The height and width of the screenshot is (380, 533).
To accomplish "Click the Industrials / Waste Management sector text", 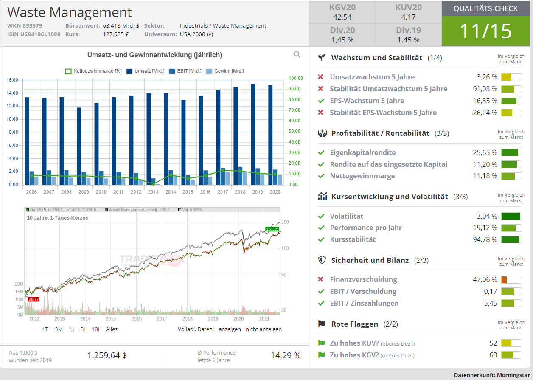I will [x=223, y=25].
